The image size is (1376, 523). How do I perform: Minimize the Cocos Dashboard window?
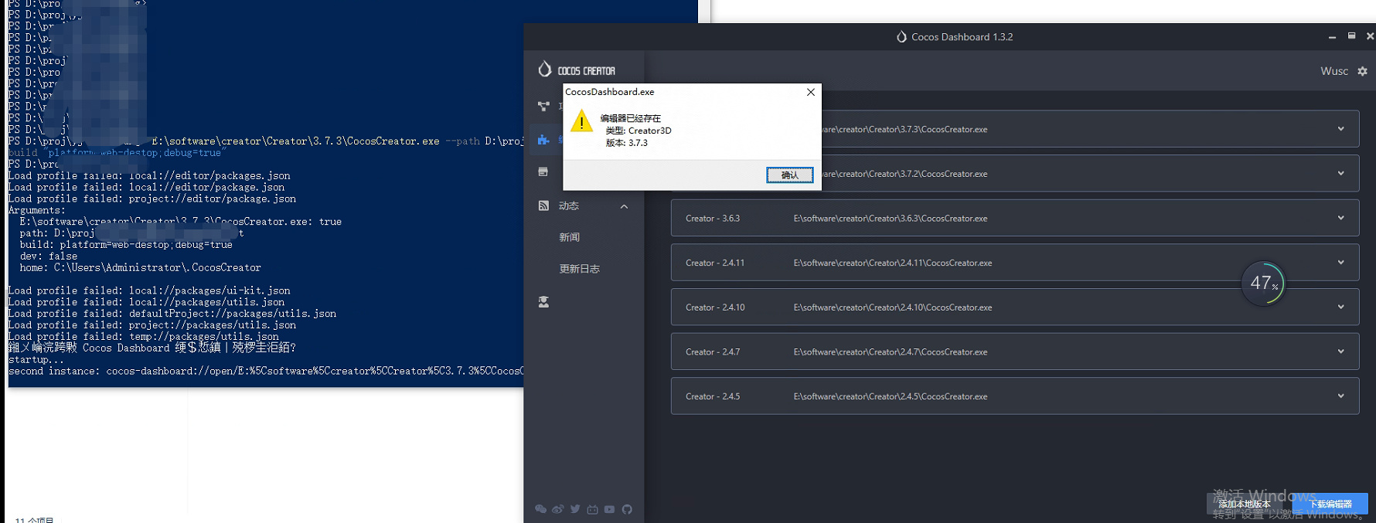pyautogui.click(x=1332, y=37)
